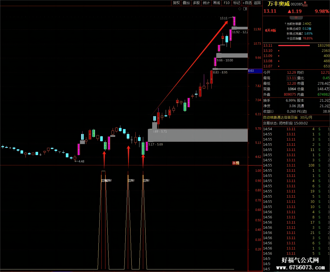Image resolution: width=330 pixels, height=272 pixels.
Task: Select the 13.08 order row
Action: (x=296, y=61)
